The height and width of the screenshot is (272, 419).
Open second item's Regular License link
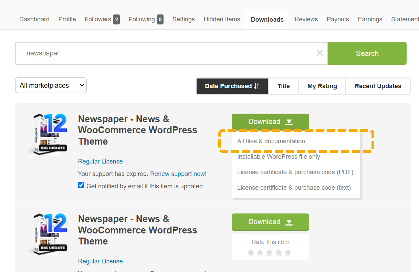click(x=100, y=261)
